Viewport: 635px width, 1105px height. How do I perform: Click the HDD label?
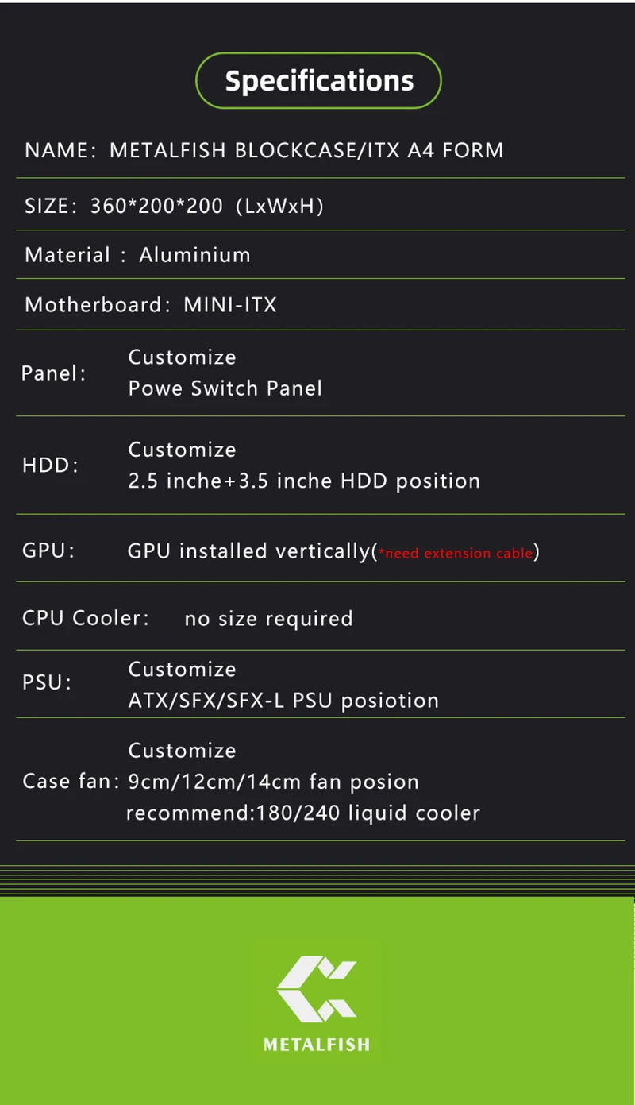point(51,466)
